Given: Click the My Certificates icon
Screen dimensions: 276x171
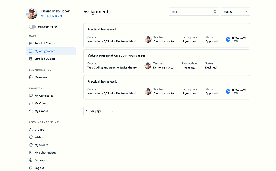Looking at the screenshot, I should [31, 96].
